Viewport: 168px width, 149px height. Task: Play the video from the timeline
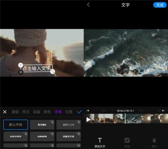[x=88, y=120]
